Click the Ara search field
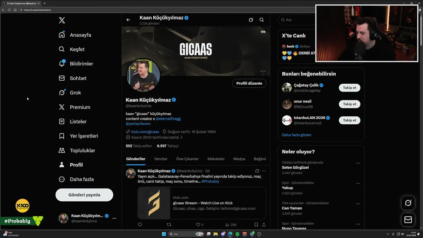 pos(297,20)
